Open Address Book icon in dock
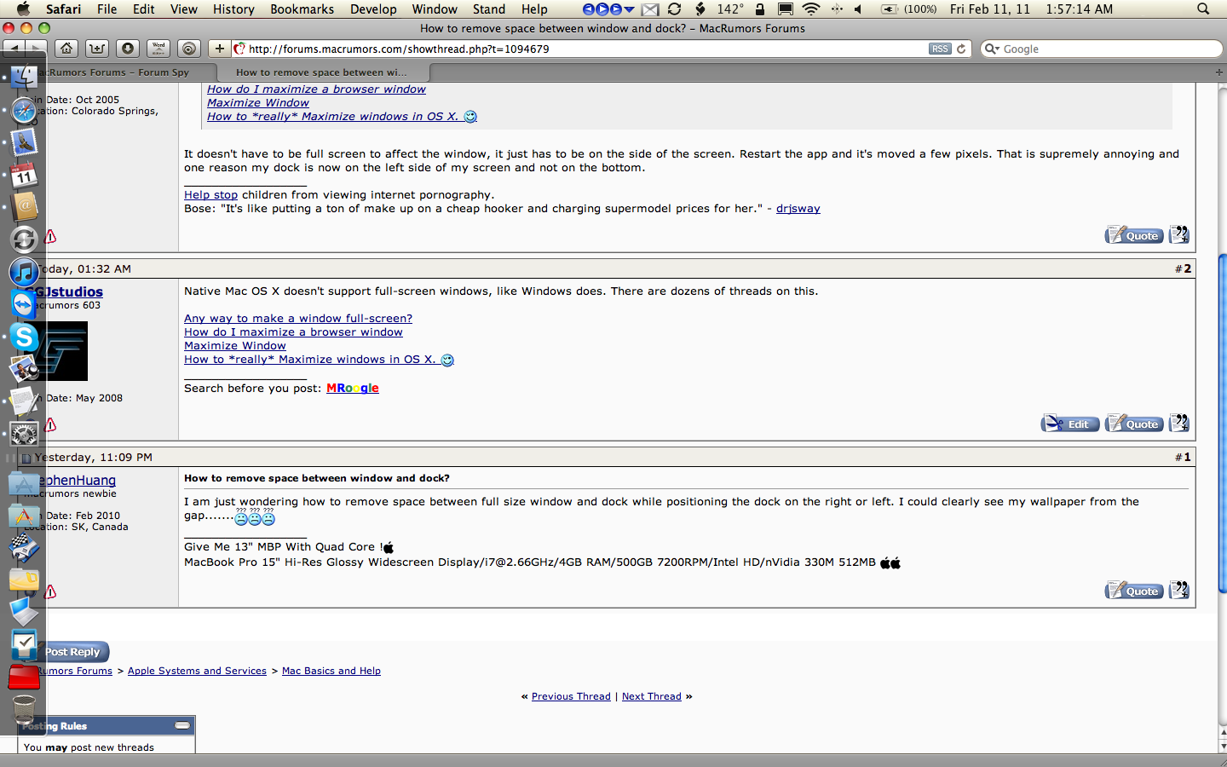This screenshot has width=1227, height=767. point(24,207)
